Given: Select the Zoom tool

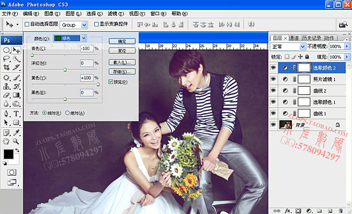Looking at the screenshot, I should point(16,141).
